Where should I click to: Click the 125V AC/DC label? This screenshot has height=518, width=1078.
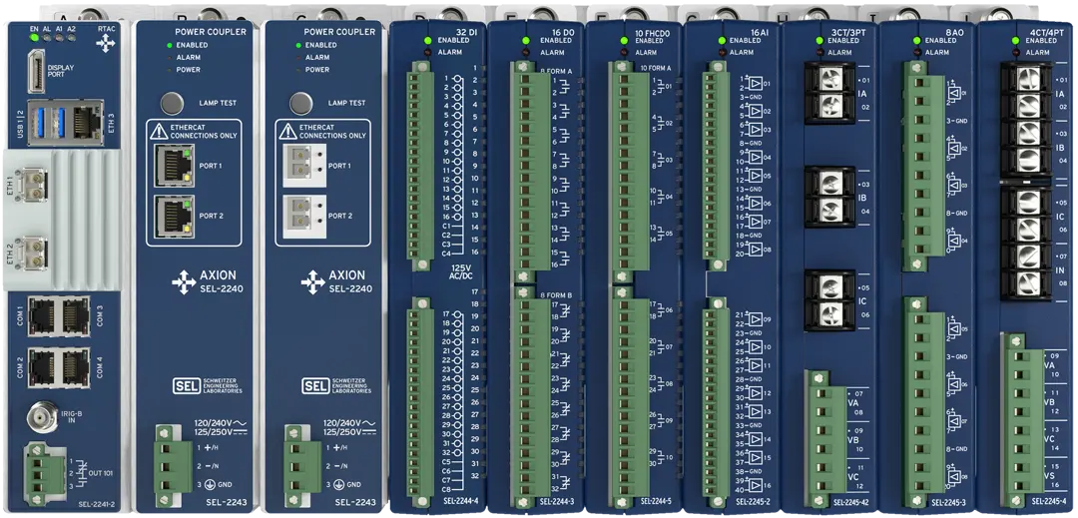pyautogui.click(x=459, y=271)
